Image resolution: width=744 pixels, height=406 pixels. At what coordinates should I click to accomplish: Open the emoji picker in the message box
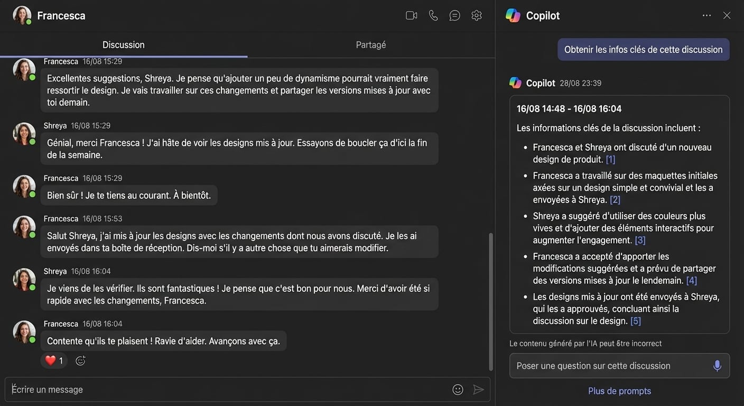pos(458,389)
